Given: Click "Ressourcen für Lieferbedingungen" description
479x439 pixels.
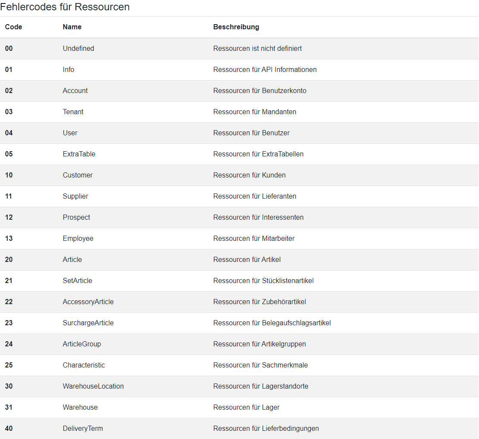Looking at the screenshot, I should pos(266,428).
